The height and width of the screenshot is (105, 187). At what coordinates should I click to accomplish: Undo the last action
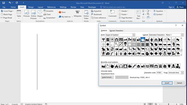coord(10,3)
